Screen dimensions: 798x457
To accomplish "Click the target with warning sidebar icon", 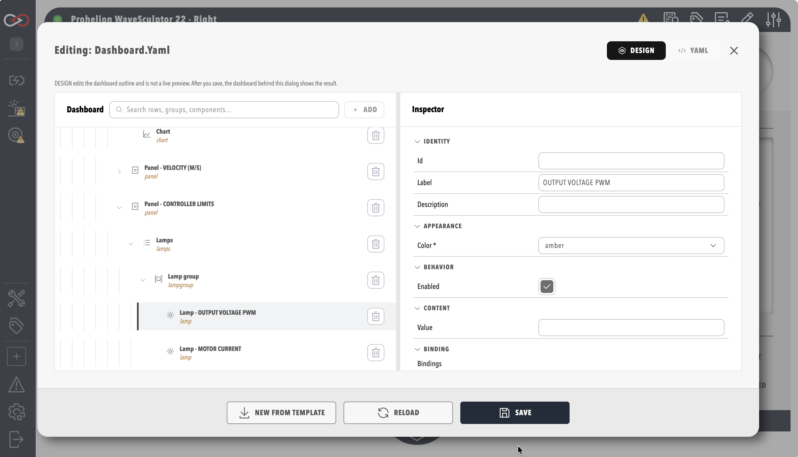I will 16,135.
